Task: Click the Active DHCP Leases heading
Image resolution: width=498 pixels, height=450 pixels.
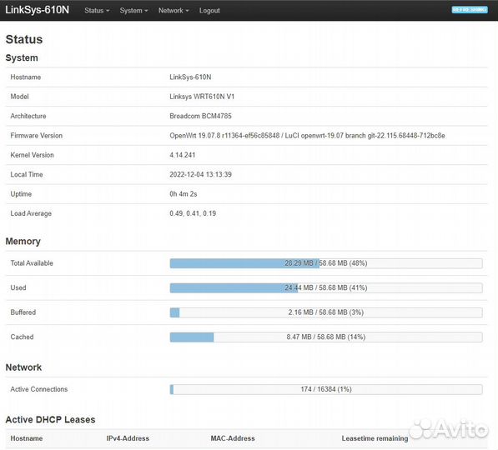Action: point(50,419)
